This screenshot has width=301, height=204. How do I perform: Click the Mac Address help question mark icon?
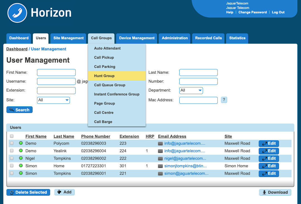(x=224, y=100)
